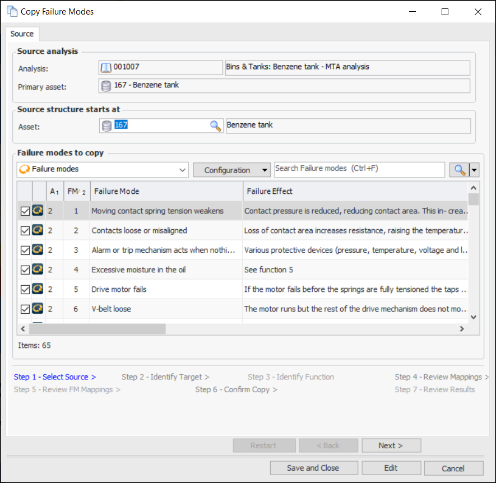
Task: Open search options arrow beside magnifier
Action: [475, 170]
